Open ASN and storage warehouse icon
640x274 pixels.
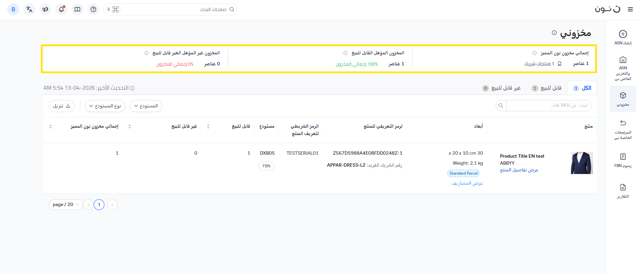pos(623,60)
